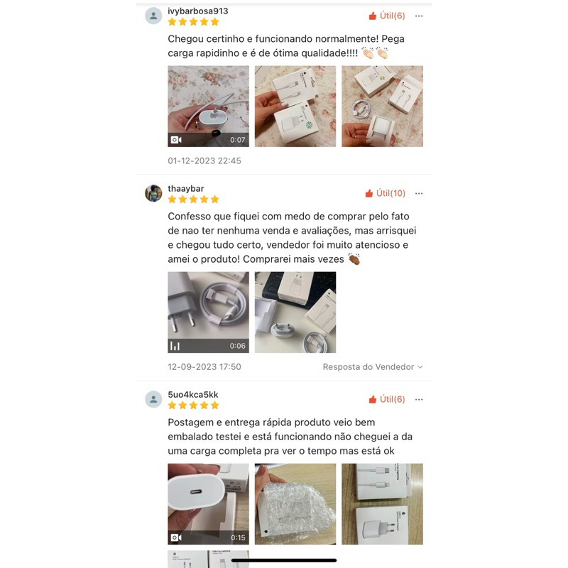Viewport: 568px width, 568px height.
Task: Open ivybarbosa913's third photo with cable
Action: coord(382,106)
